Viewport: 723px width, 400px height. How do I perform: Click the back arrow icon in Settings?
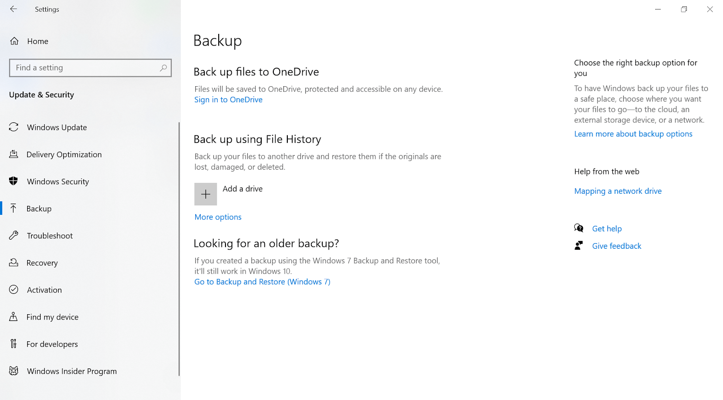(x=14, y=9)
